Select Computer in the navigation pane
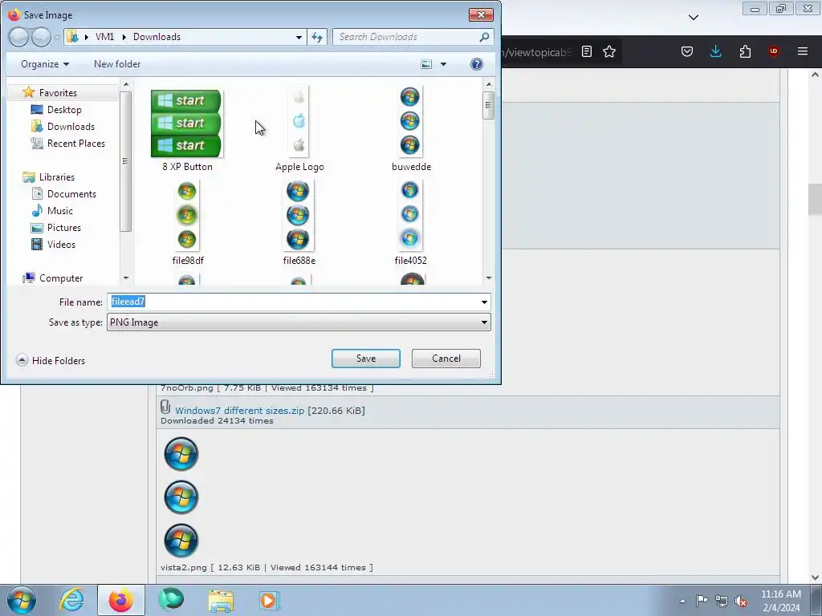The height and width of the screenshot is (616, 822). (61, 278)
